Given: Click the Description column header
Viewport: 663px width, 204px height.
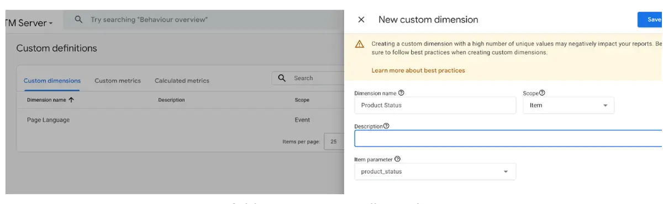Looking at the screenshot, I should [x=171, y=100].
